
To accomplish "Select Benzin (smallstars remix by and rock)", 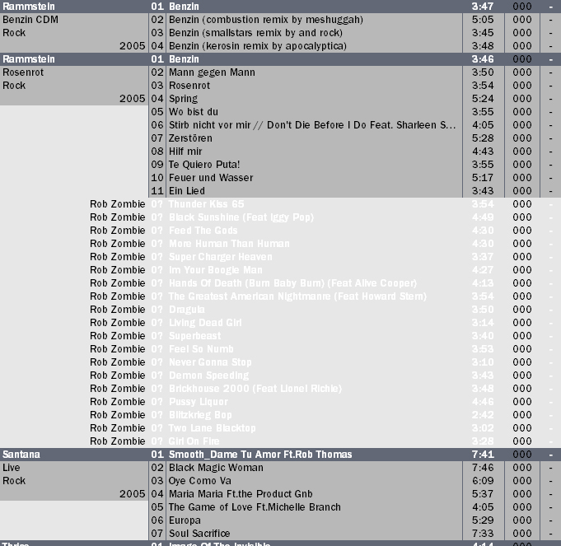I will (x=255, y=33).
